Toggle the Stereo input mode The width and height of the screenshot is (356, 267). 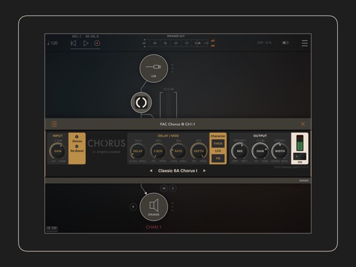pyautogui.click(x=77, y=139)
